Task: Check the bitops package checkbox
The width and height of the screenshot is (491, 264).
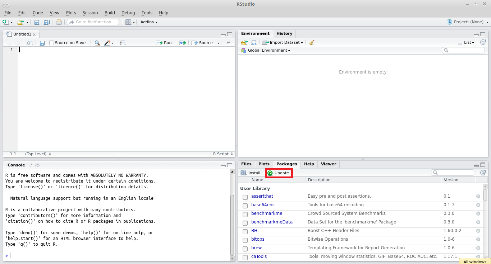Action: click(245, 240)
